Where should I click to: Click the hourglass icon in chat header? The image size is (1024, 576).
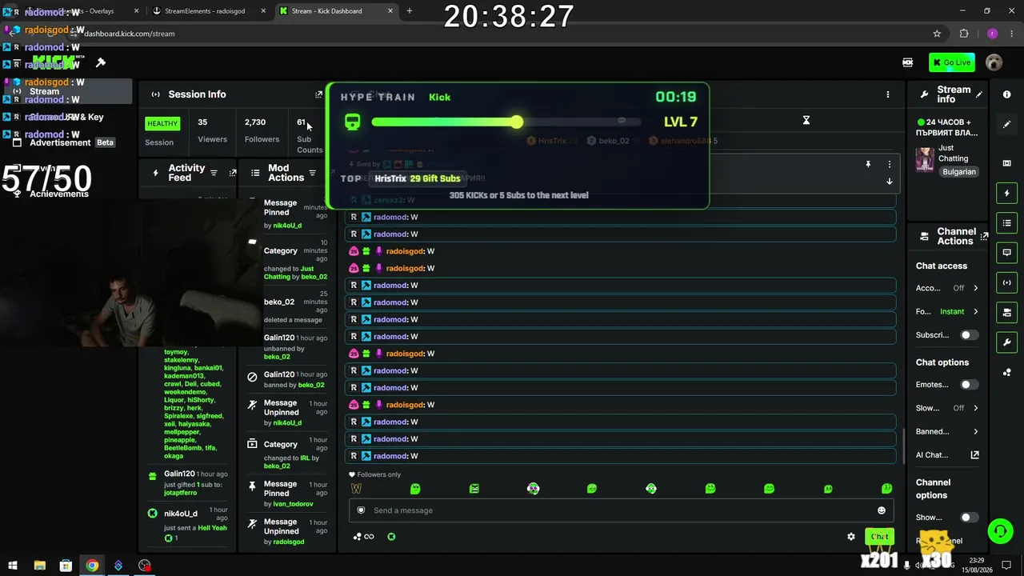click(x=806, y=120)
